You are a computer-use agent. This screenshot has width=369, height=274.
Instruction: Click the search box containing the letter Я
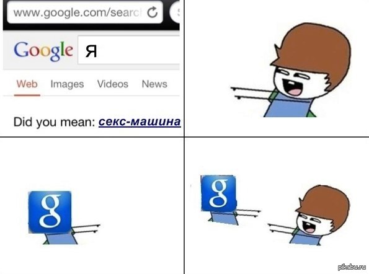[x=129, y=50]
